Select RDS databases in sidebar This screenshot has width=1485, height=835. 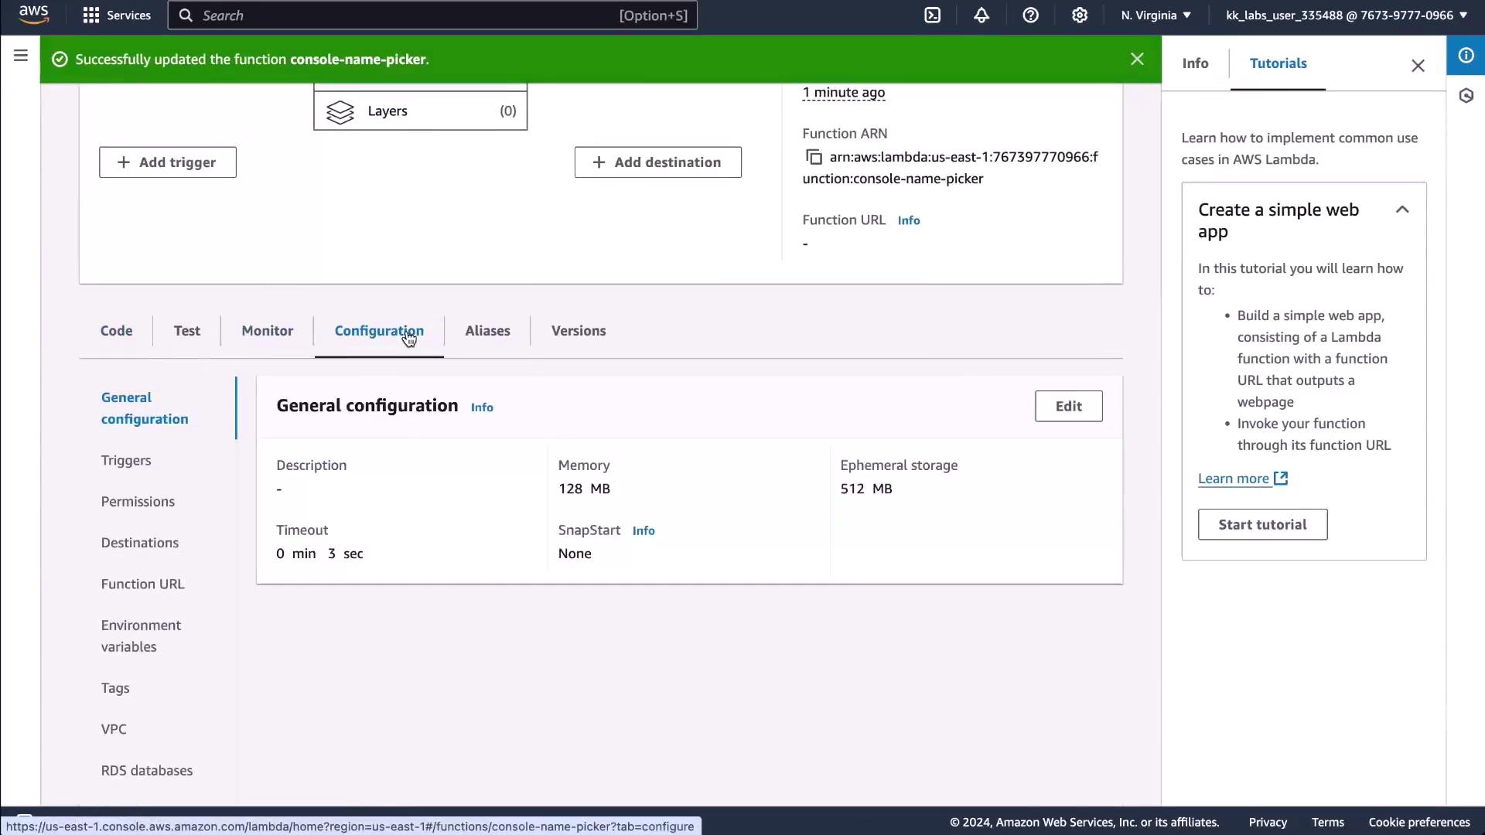pos(147,771)
